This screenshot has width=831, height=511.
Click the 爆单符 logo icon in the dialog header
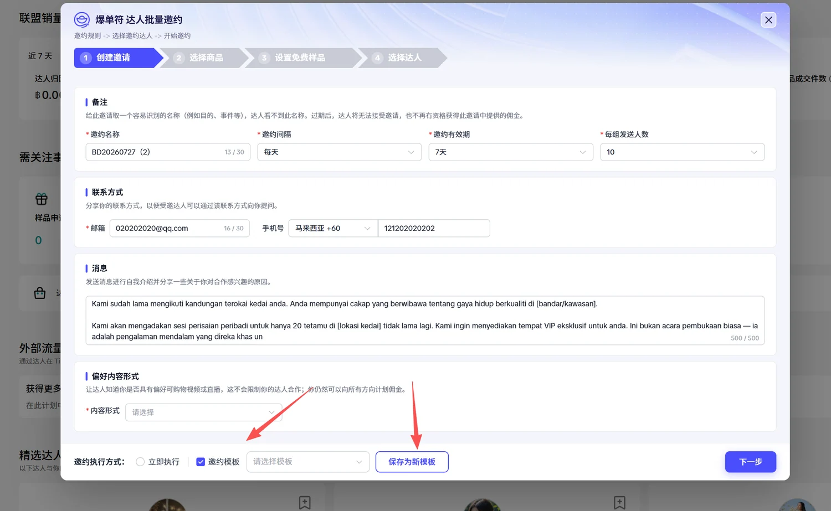82,20
